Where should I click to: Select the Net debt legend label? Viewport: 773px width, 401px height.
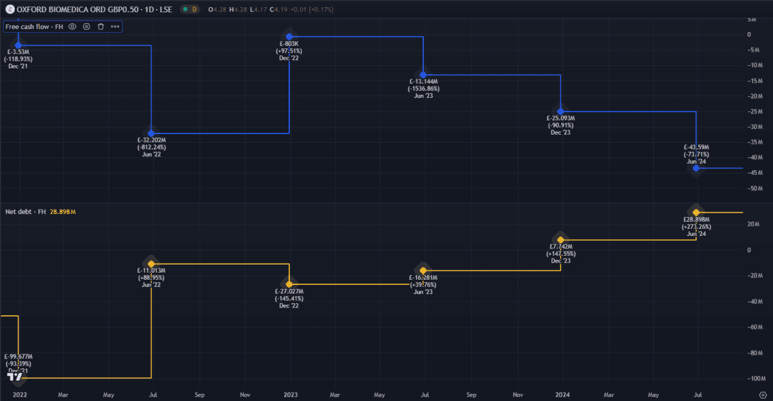26,211
